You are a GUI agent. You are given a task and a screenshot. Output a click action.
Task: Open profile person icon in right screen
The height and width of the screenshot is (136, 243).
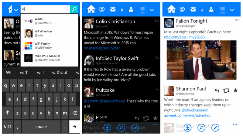click(x=211, y=9)
